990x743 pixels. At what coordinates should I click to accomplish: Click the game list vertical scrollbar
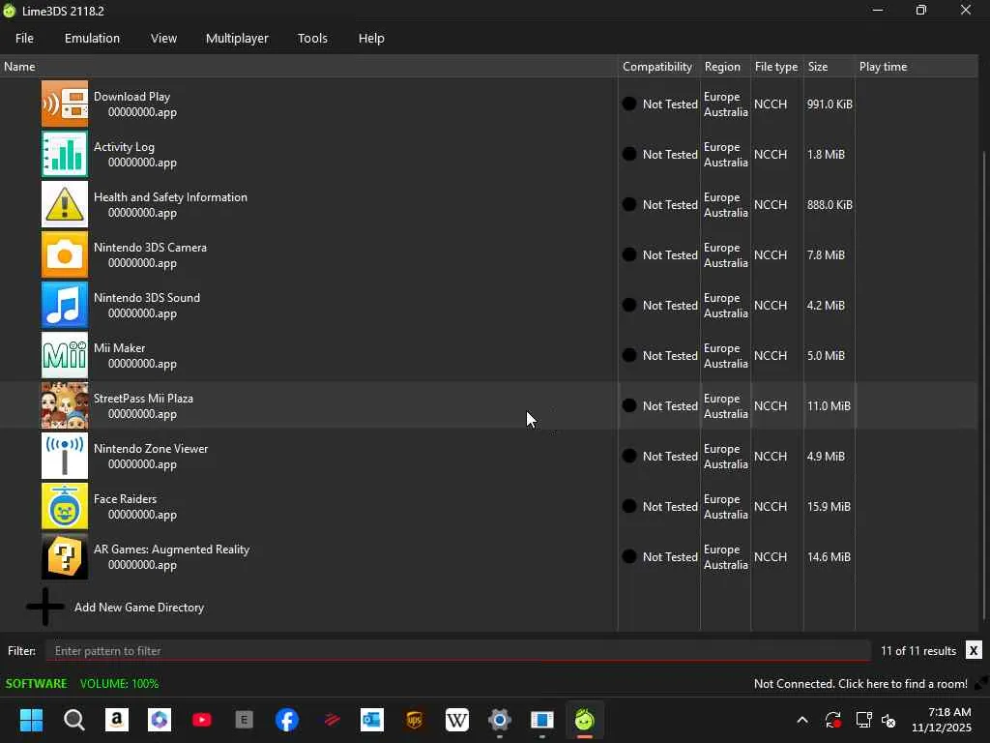coord(985,385)
